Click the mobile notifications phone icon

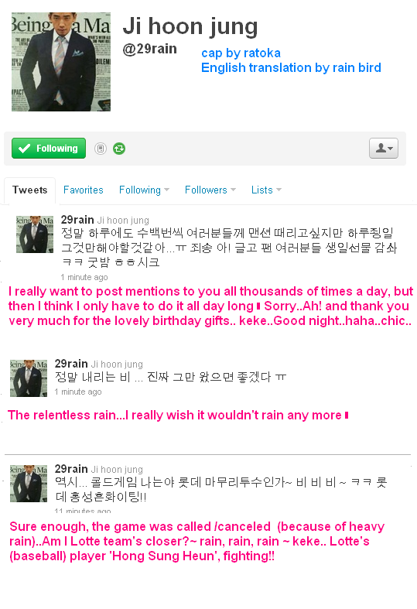click(x=100, y=149)
